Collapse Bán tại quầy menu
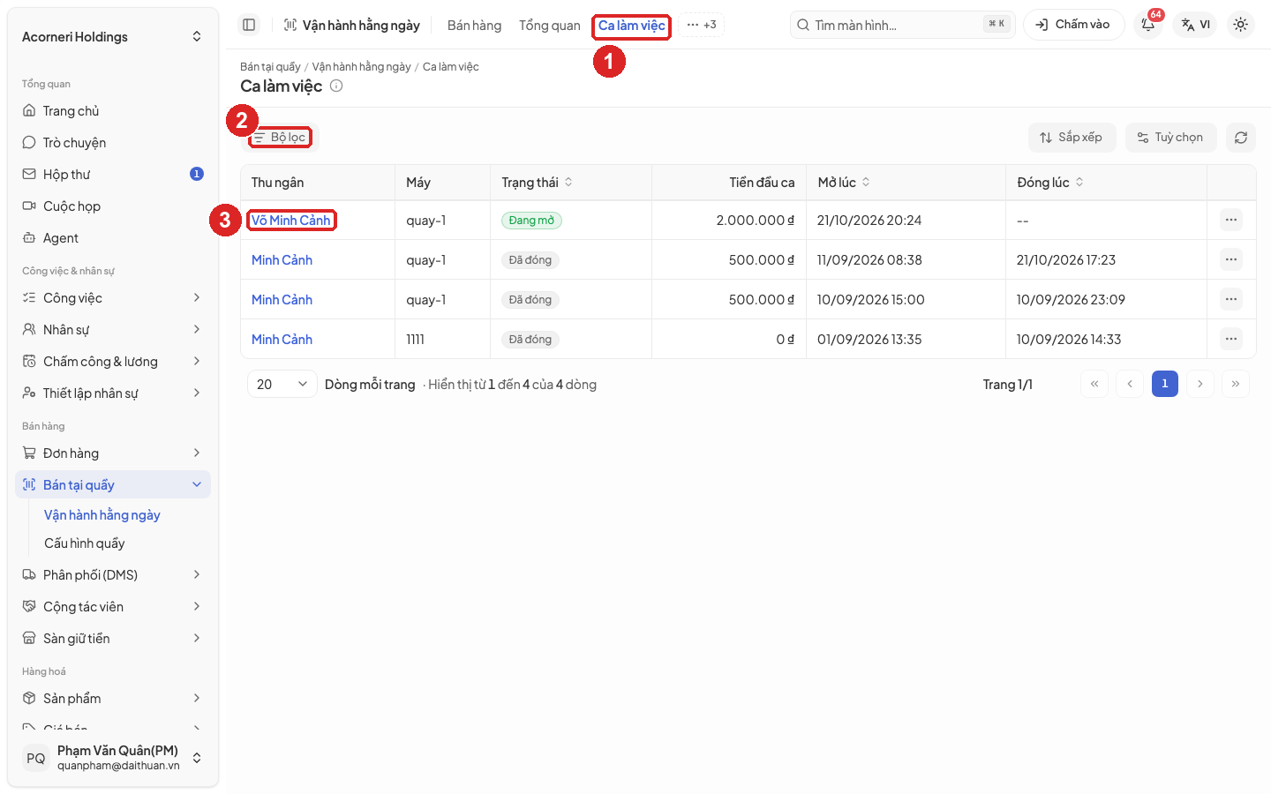Viewport: 1271px width, 794px height. coord(113,485)
